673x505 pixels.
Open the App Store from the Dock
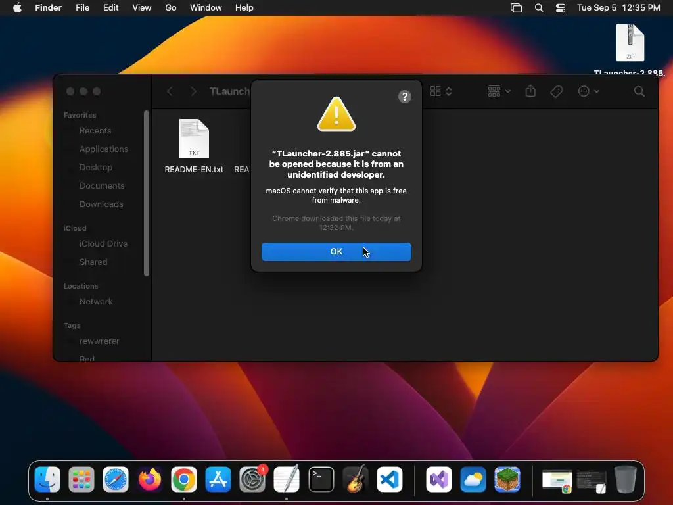click(218, 479)
